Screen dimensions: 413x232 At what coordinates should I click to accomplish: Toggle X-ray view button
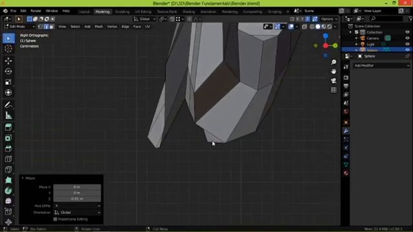pos(304,26)
